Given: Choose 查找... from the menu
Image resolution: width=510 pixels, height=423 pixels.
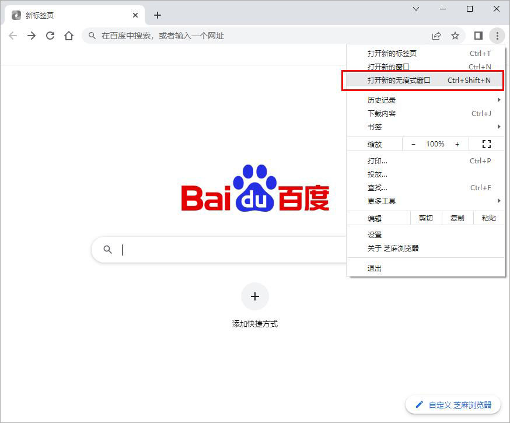Looking at the screenshot, I should click(426, 188).
